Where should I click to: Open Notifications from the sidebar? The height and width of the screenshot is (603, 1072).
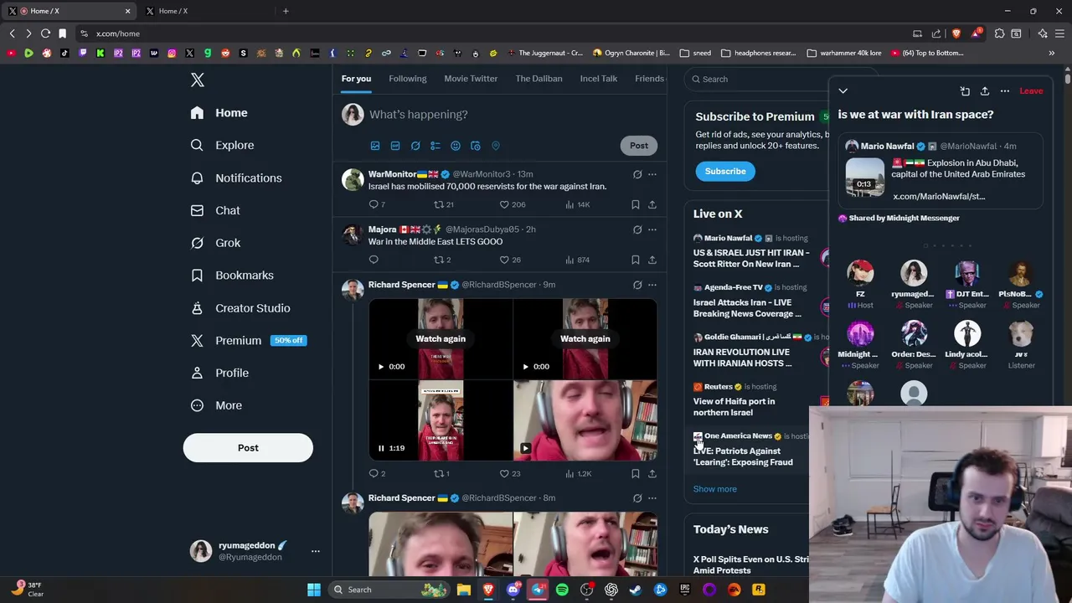pos(236,178)
